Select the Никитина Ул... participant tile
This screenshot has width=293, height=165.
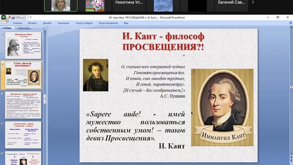pos(129,5)
